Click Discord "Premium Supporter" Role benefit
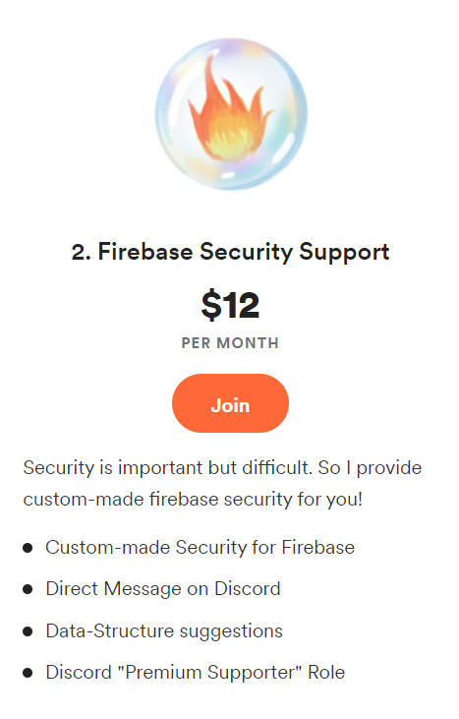The height and width of the screenshot is (719, 459). (196, 673)
